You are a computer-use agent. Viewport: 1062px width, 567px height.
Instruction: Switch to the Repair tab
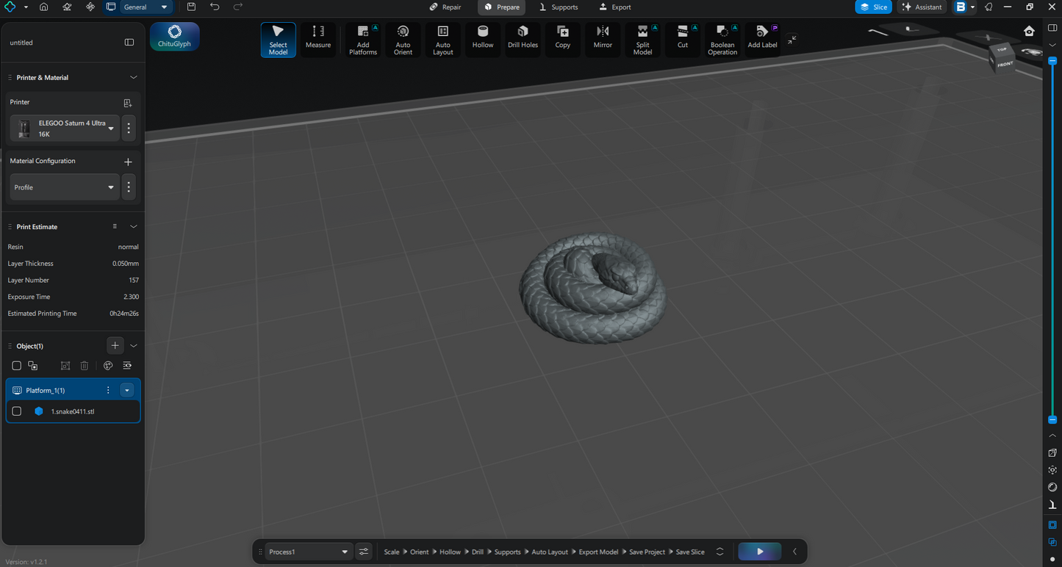click(446, 7)
